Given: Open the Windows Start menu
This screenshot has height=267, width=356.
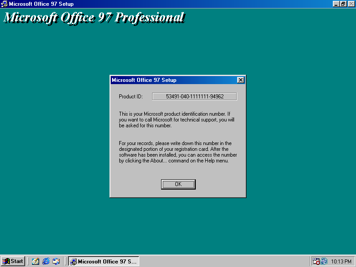Looking at the screenshot, I should click(x=13, y=261).
